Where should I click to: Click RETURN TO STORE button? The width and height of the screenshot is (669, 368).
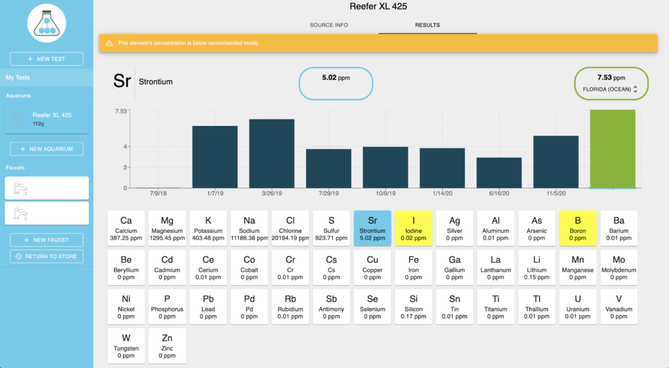47,256
